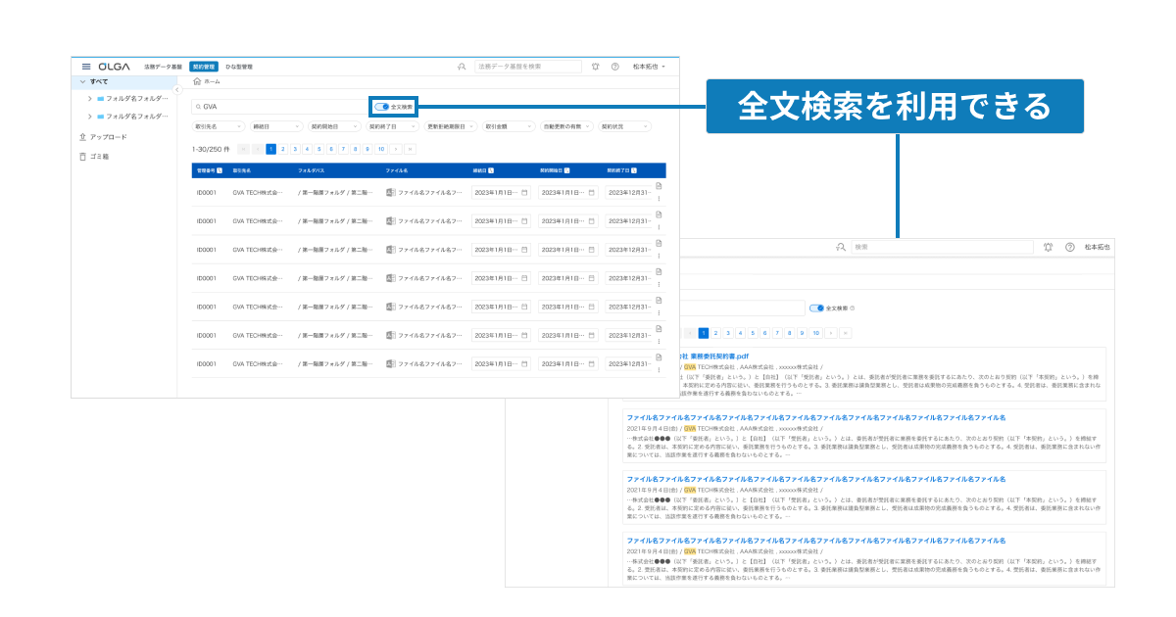The height and width of the screenshot is (617, 1176).
Task: Open the trash bin (ゴミ箱) in the sidebar
Action: point(82,157)
